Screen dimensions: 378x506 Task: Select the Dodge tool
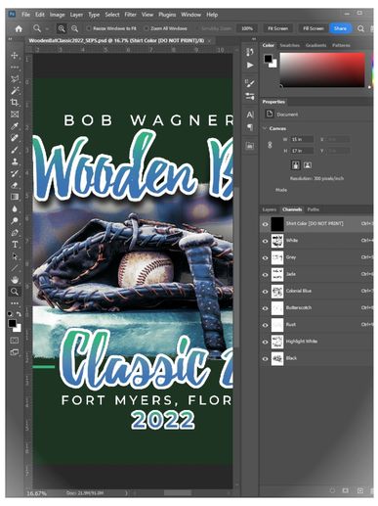point(15,220)
